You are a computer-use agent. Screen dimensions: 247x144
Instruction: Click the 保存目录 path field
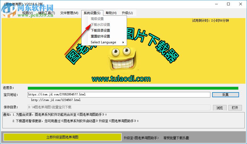pyautogui.click(x=119, y=107)
